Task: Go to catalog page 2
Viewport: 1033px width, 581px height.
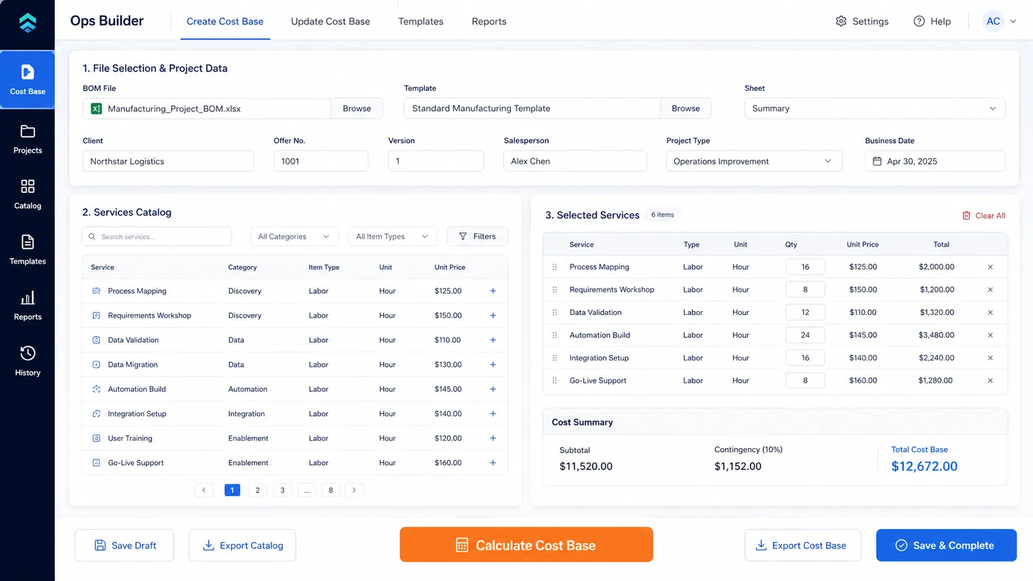Action: pos(258,490)
